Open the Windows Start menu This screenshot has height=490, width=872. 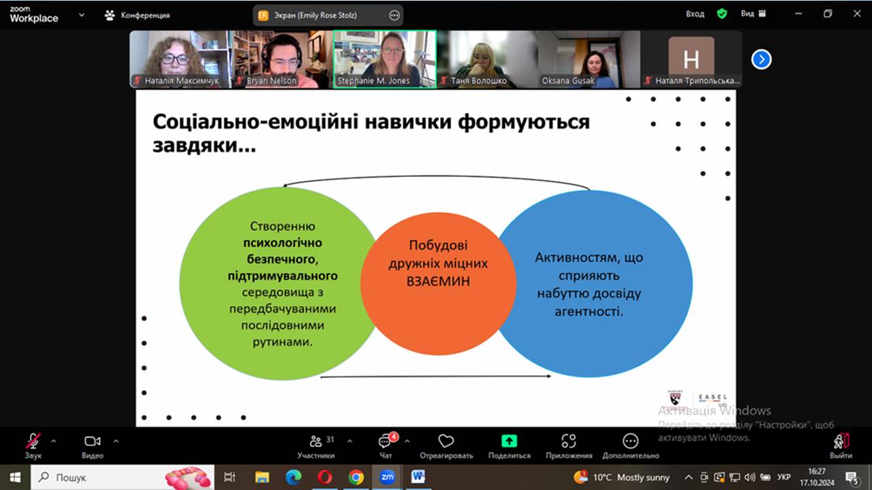coord(15,477)
